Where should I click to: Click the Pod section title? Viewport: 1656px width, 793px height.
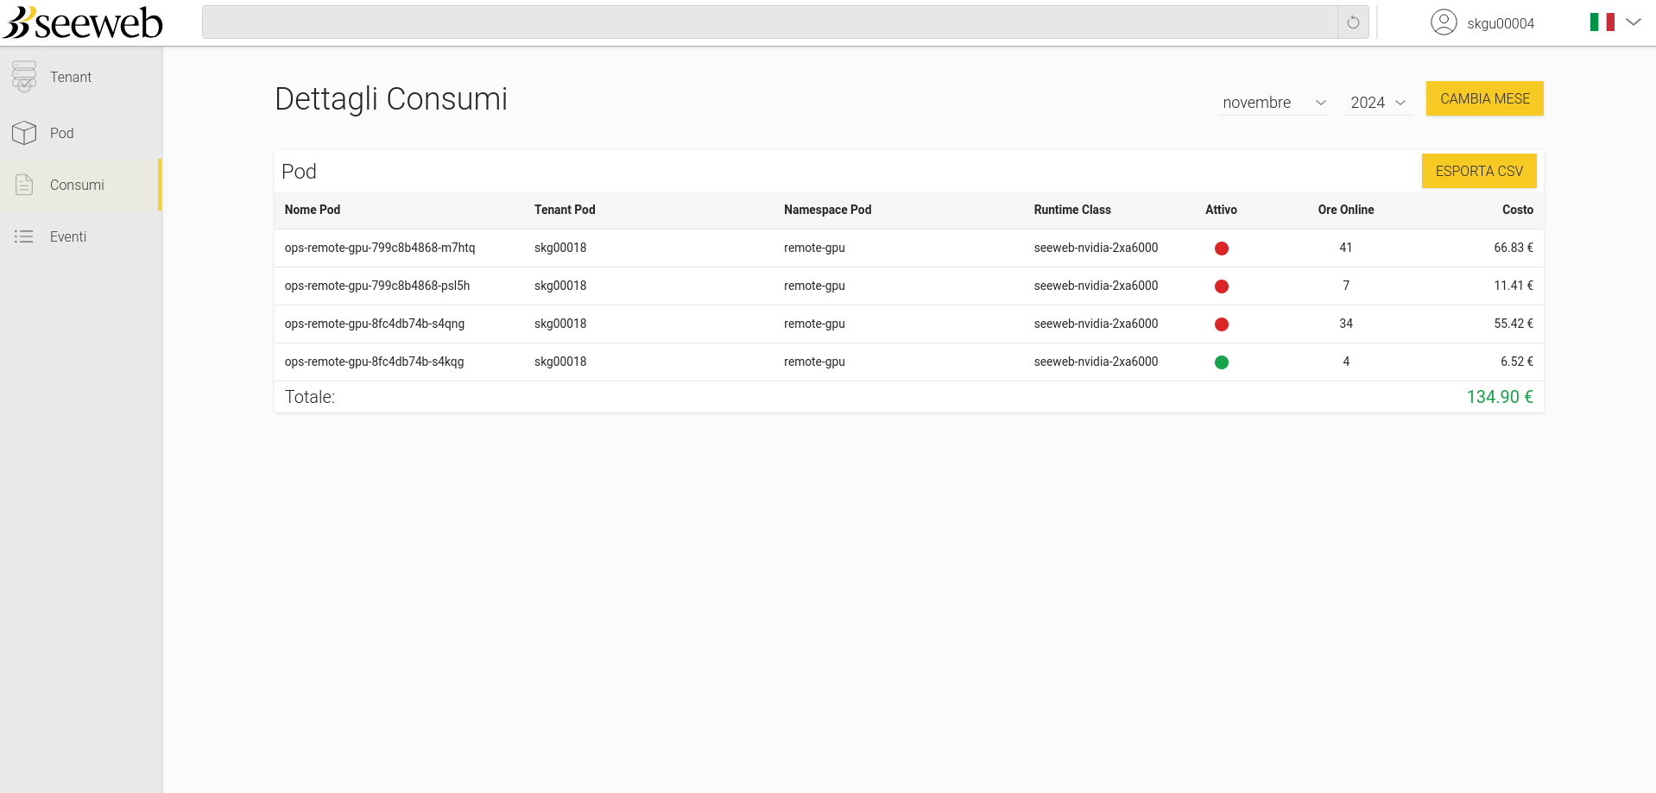point(299,172)
